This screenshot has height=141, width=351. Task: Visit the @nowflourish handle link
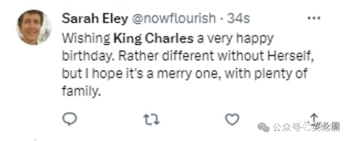175,19
